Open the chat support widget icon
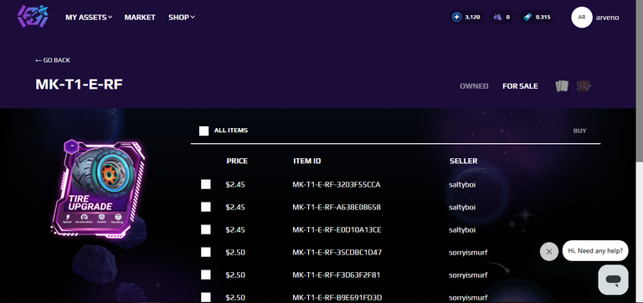This screenshot has height=303, width=643. click(x=613, y=280)
